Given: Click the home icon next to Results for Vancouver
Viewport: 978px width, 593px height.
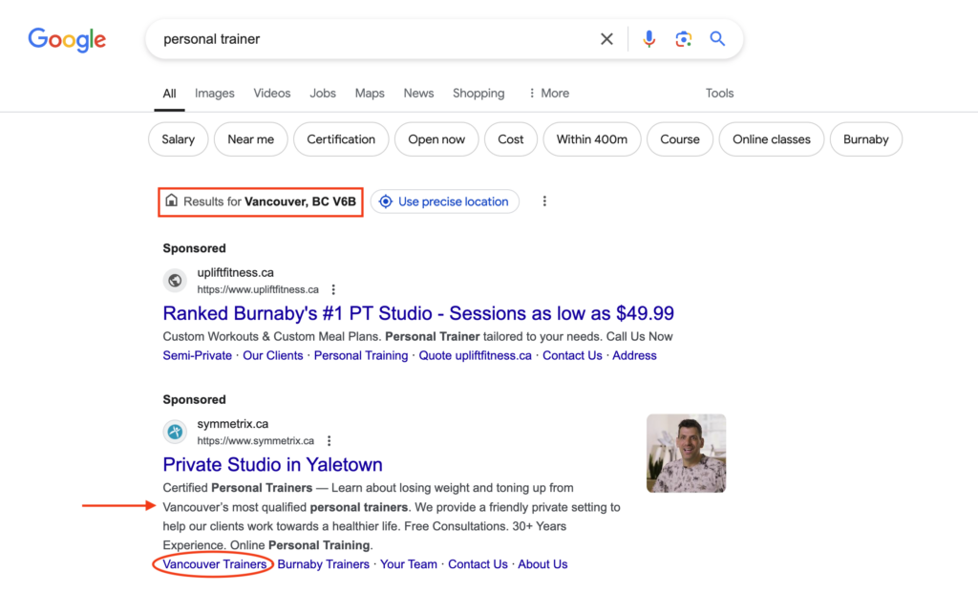Looking at the screenshot, I should pyautogui.click(x=172, y=201).
